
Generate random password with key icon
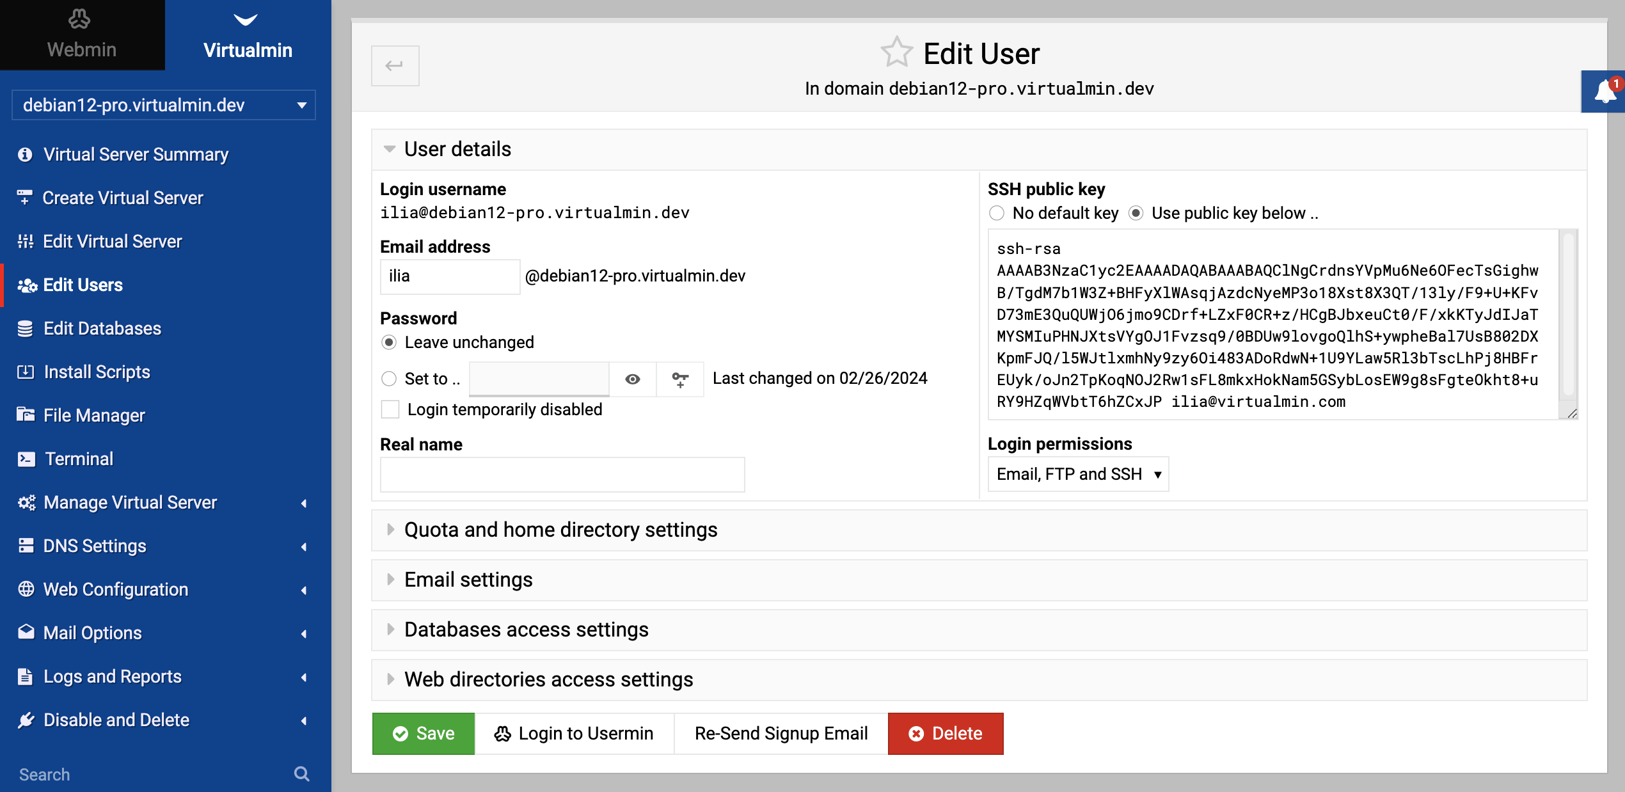click(680, 379)
